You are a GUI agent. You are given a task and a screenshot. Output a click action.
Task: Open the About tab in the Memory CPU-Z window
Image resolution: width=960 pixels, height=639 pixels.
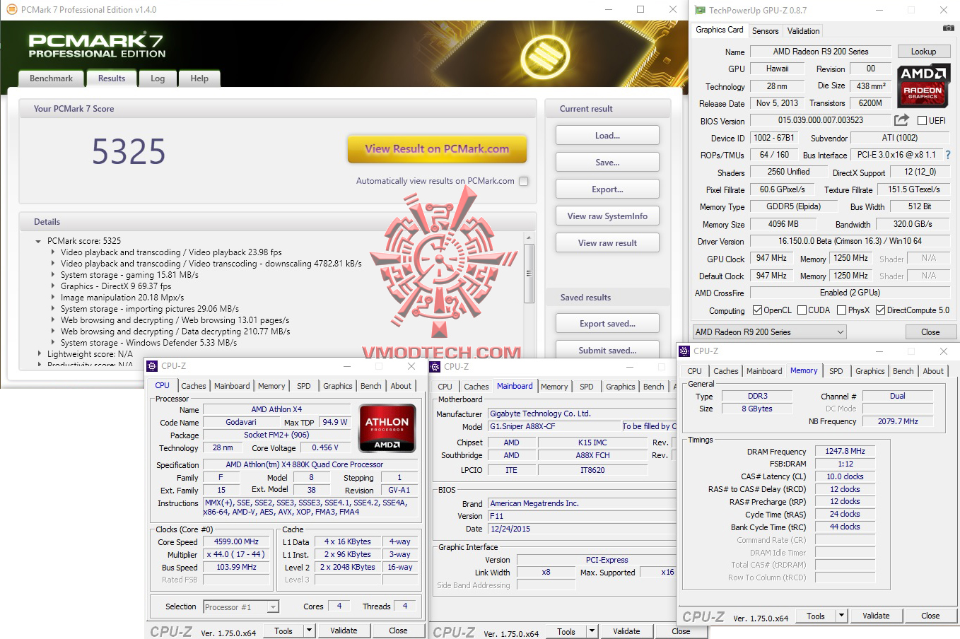point(933,371)
